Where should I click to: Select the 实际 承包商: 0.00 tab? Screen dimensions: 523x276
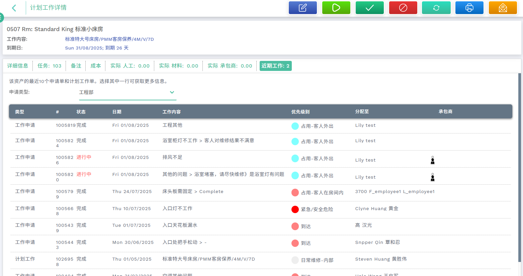(x=230, y=66)
